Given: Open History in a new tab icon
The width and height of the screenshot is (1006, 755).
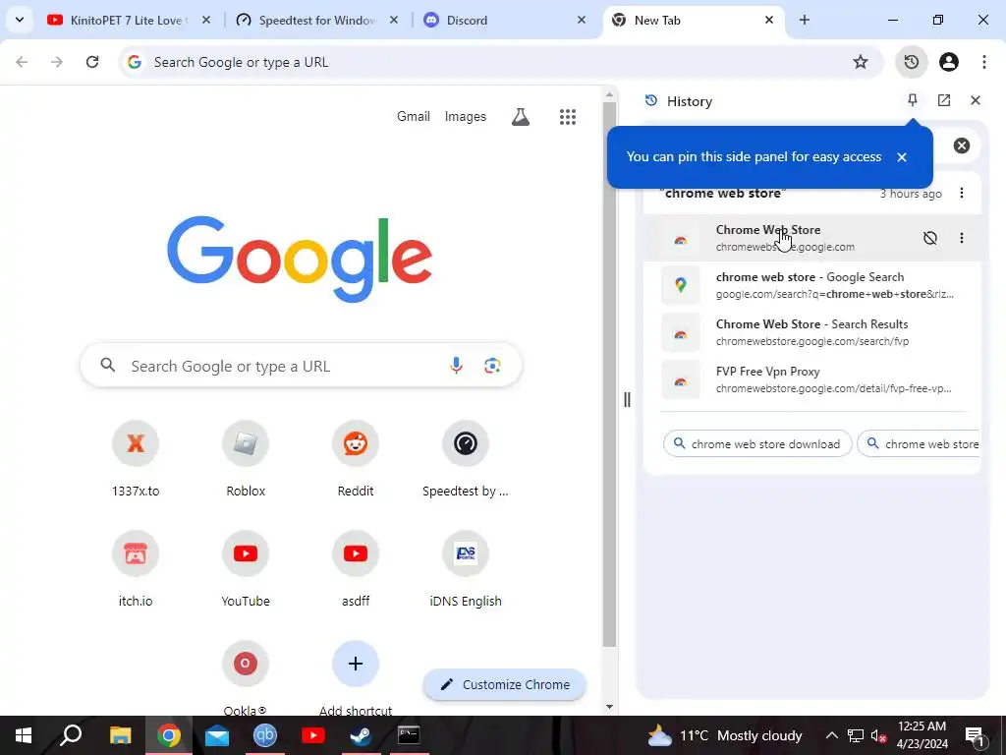Looking at the screenshot, I should (x=944, y=100).
